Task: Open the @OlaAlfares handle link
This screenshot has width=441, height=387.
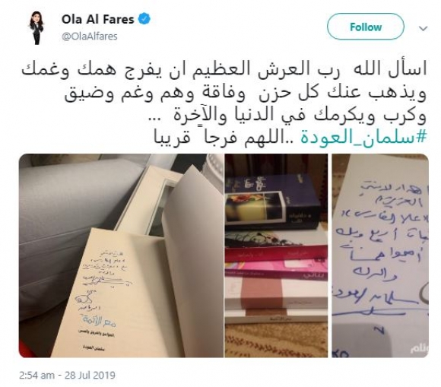Action: [x=90, y=36]
